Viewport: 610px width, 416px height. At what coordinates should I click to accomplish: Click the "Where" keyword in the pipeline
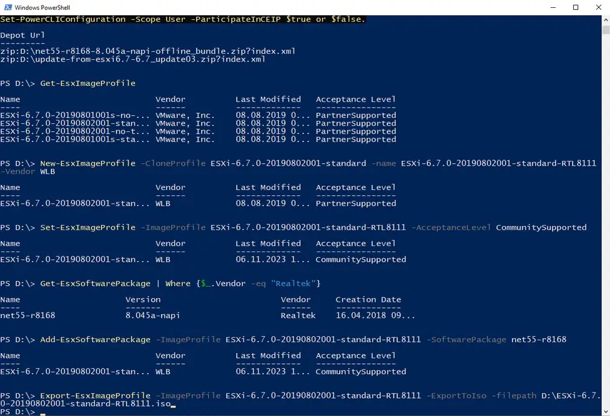point(178,284)
